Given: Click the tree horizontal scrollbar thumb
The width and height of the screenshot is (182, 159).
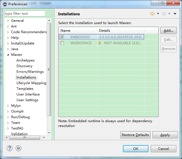Looking at the screenshot, I should tap(25, 137).
